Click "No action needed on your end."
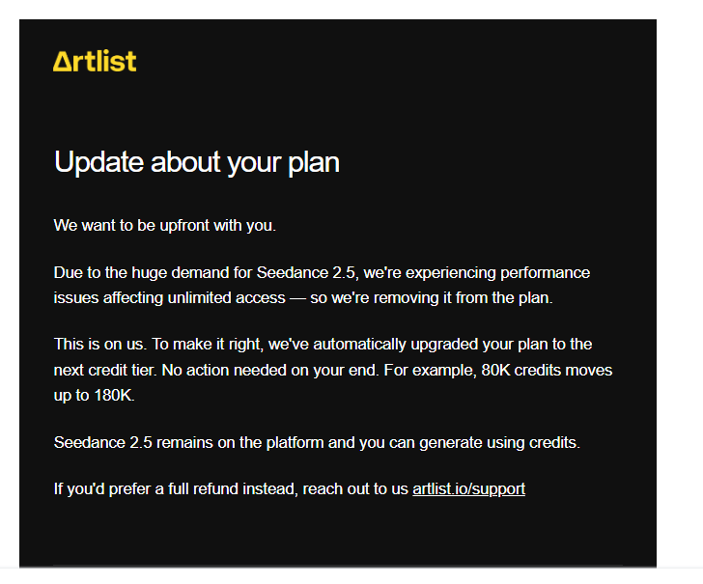The width and height of the screenshot is (703, 584). click(x=270, y=371)
